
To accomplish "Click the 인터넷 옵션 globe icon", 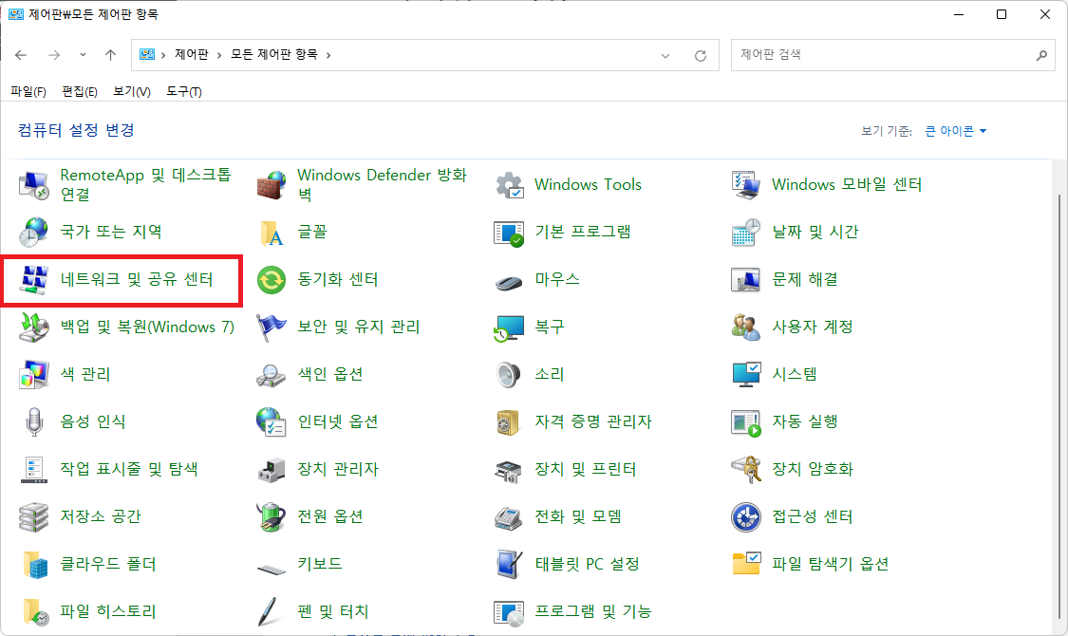I will click(x=272, y=421).
